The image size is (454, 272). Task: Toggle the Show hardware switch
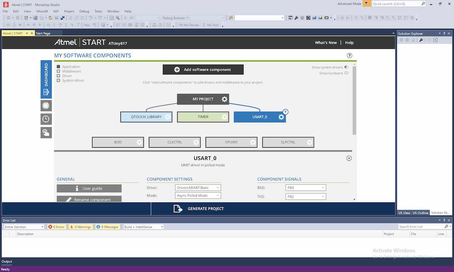tap(346, 73)
